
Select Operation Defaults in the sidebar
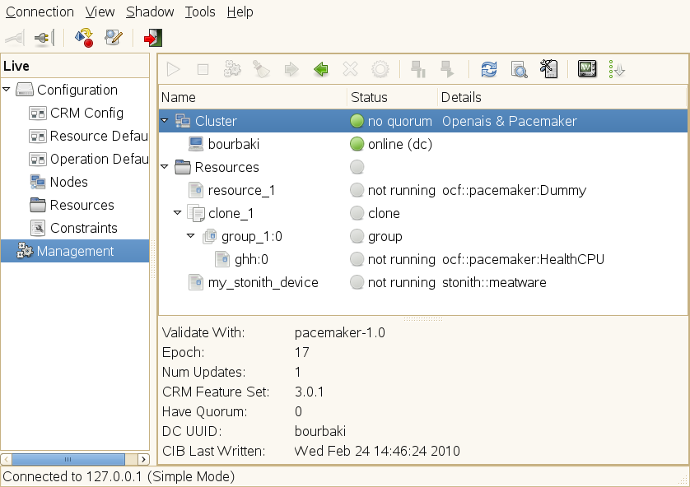point(99,159)
